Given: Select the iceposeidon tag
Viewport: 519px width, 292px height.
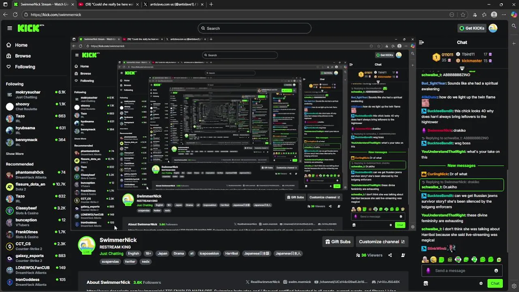Looking at the screenshot, I should click(x=210, y=253).
